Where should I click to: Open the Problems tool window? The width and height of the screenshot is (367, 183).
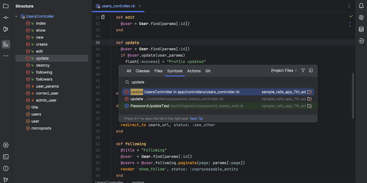point(6,168)
